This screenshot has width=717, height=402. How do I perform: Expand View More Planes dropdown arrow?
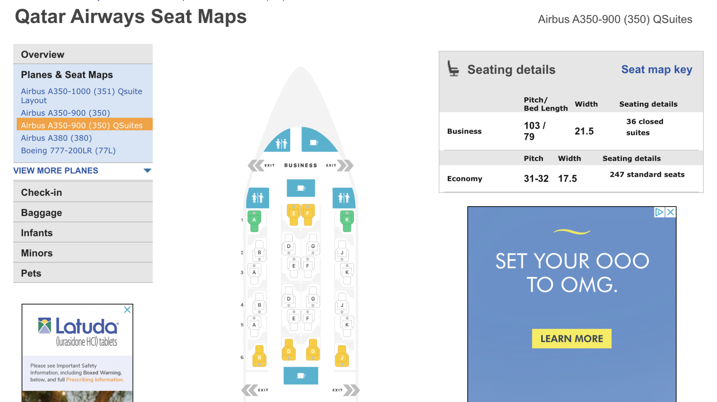147,171
